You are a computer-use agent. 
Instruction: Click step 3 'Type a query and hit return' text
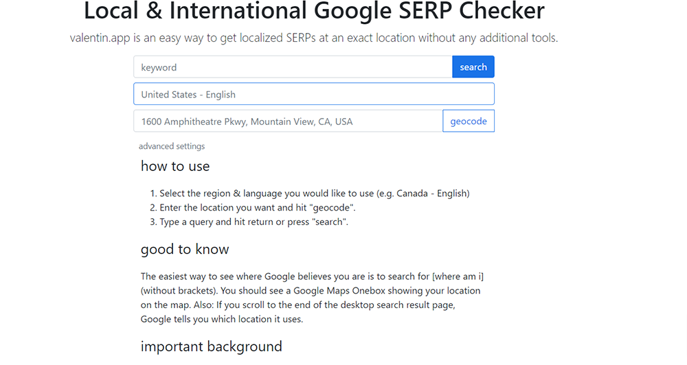tap(254, 222)
